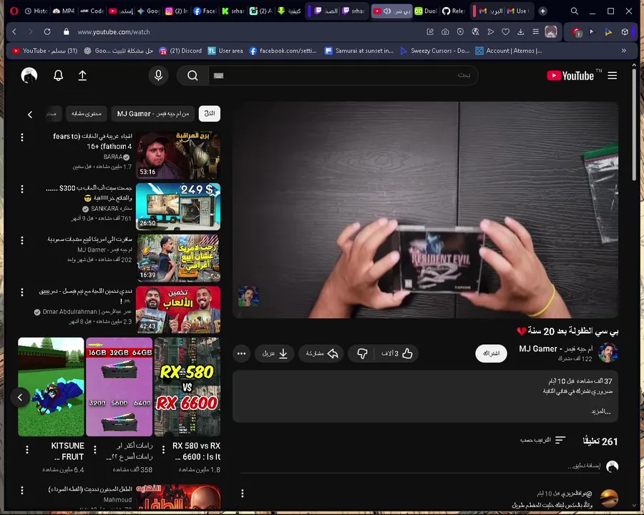Expand video description with ...المزيد
The width and height of the screenshot is (644, 515).
[x=601, y=411]
